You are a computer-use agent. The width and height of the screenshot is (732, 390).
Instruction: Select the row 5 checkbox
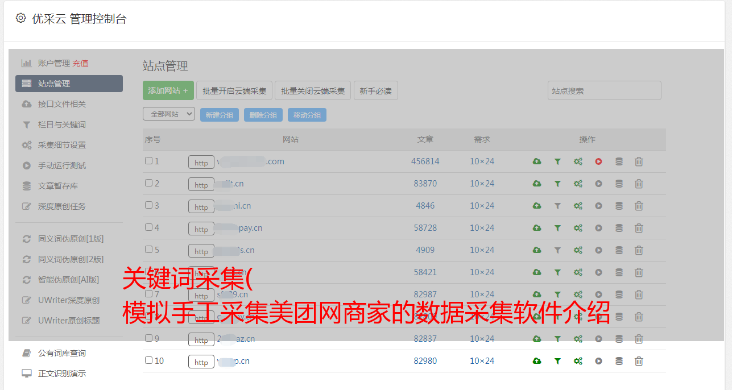(x=148, y=250)
